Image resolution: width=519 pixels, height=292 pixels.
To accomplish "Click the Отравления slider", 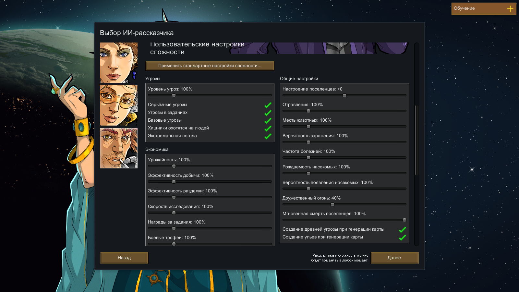I will pos(344,111).
